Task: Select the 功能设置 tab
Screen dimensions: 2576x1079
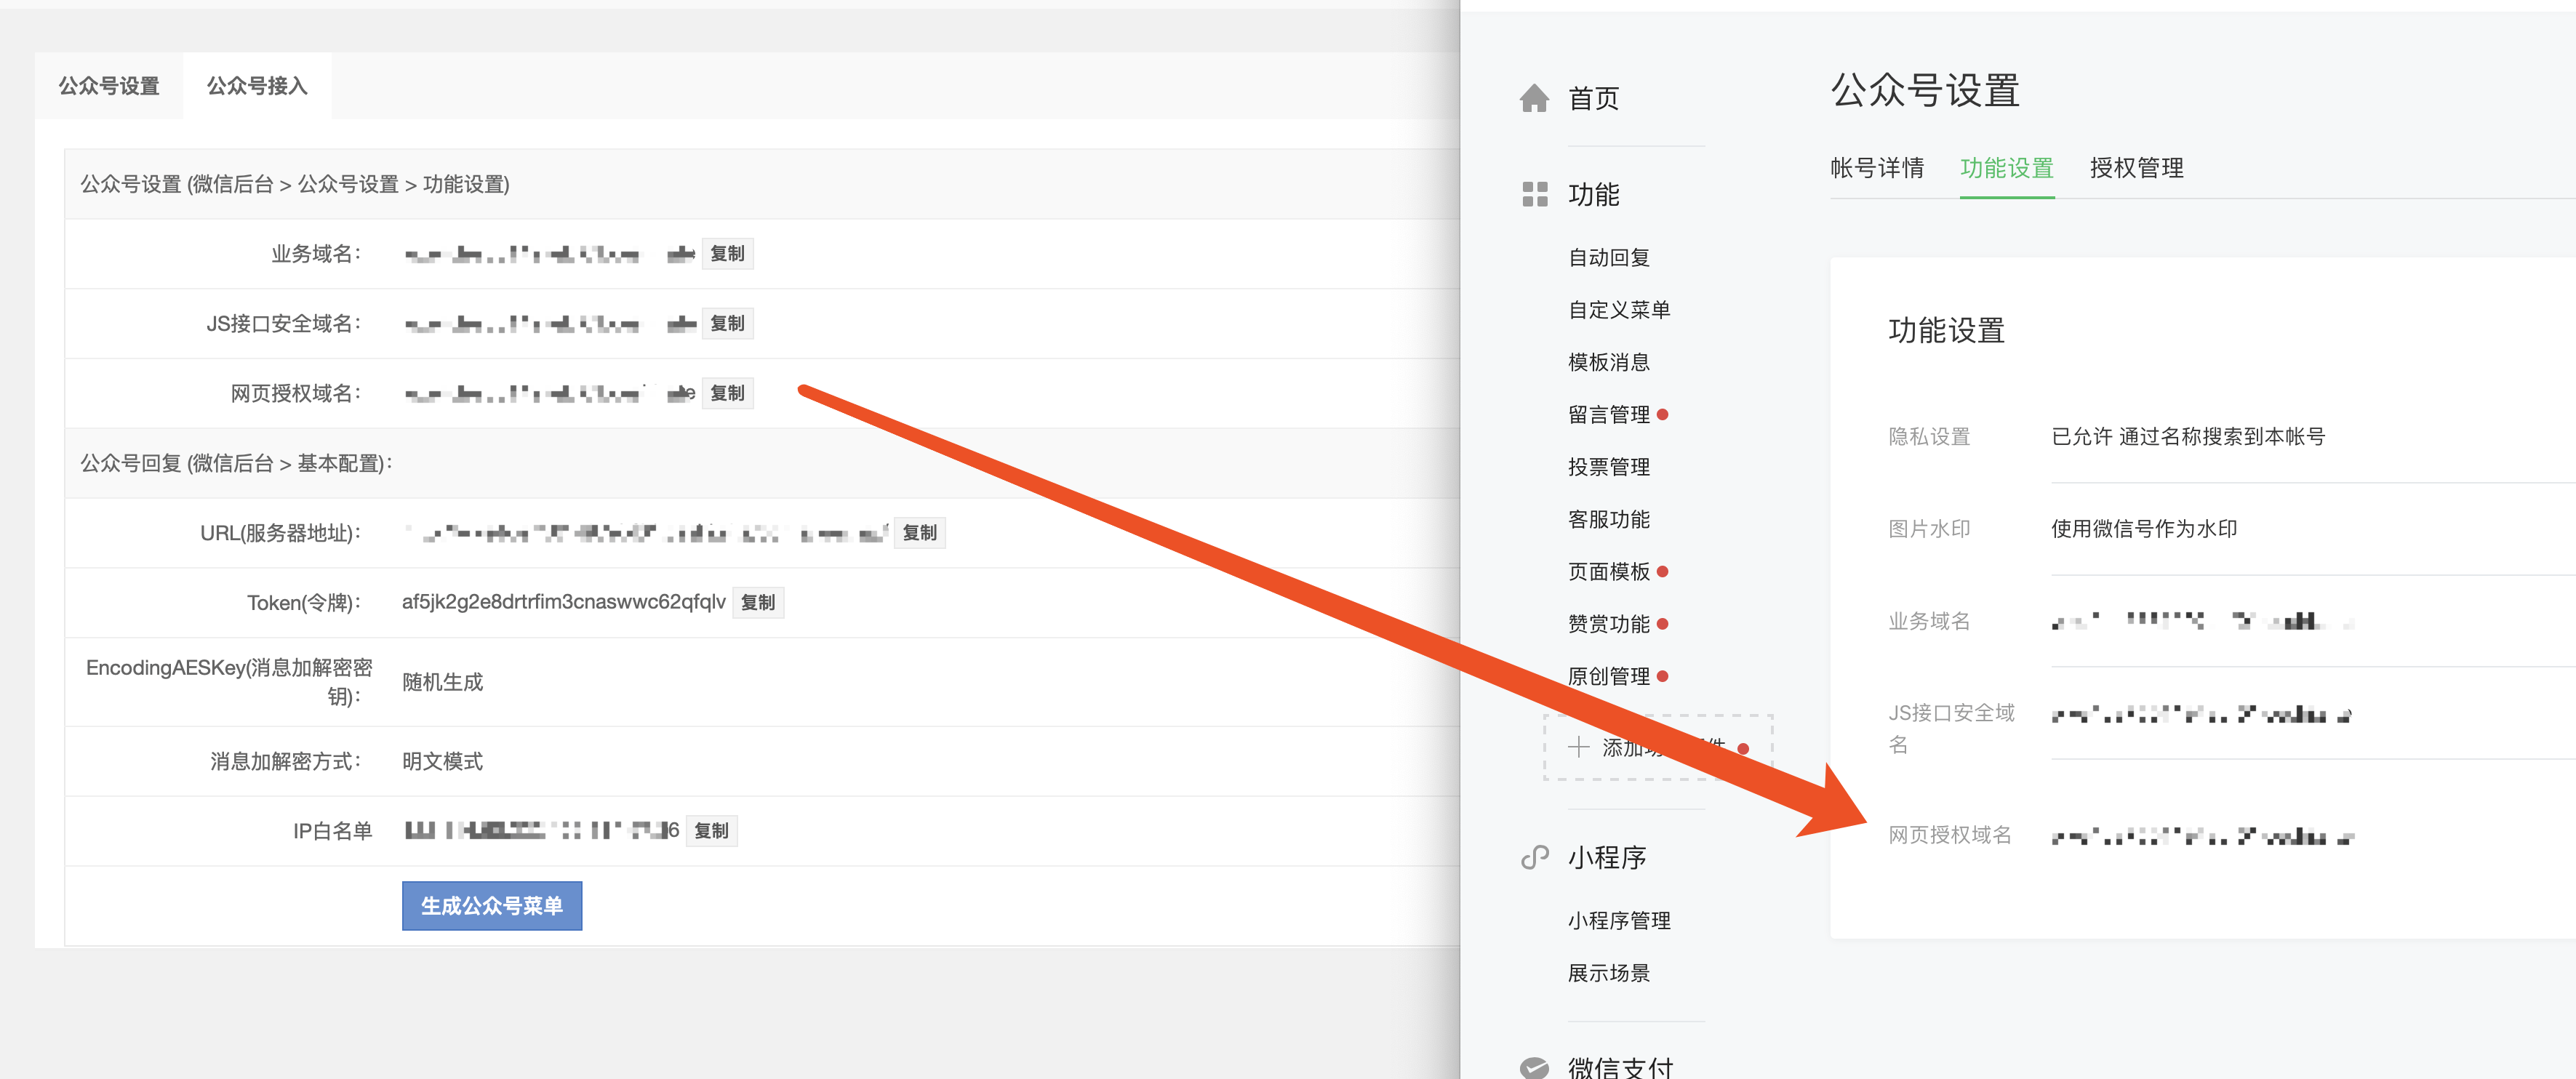Action: (2007, 169)
